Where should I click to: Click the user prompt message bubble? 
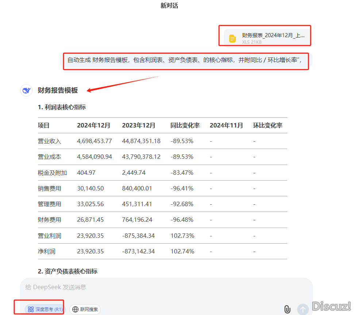click(x=186, y=60)
